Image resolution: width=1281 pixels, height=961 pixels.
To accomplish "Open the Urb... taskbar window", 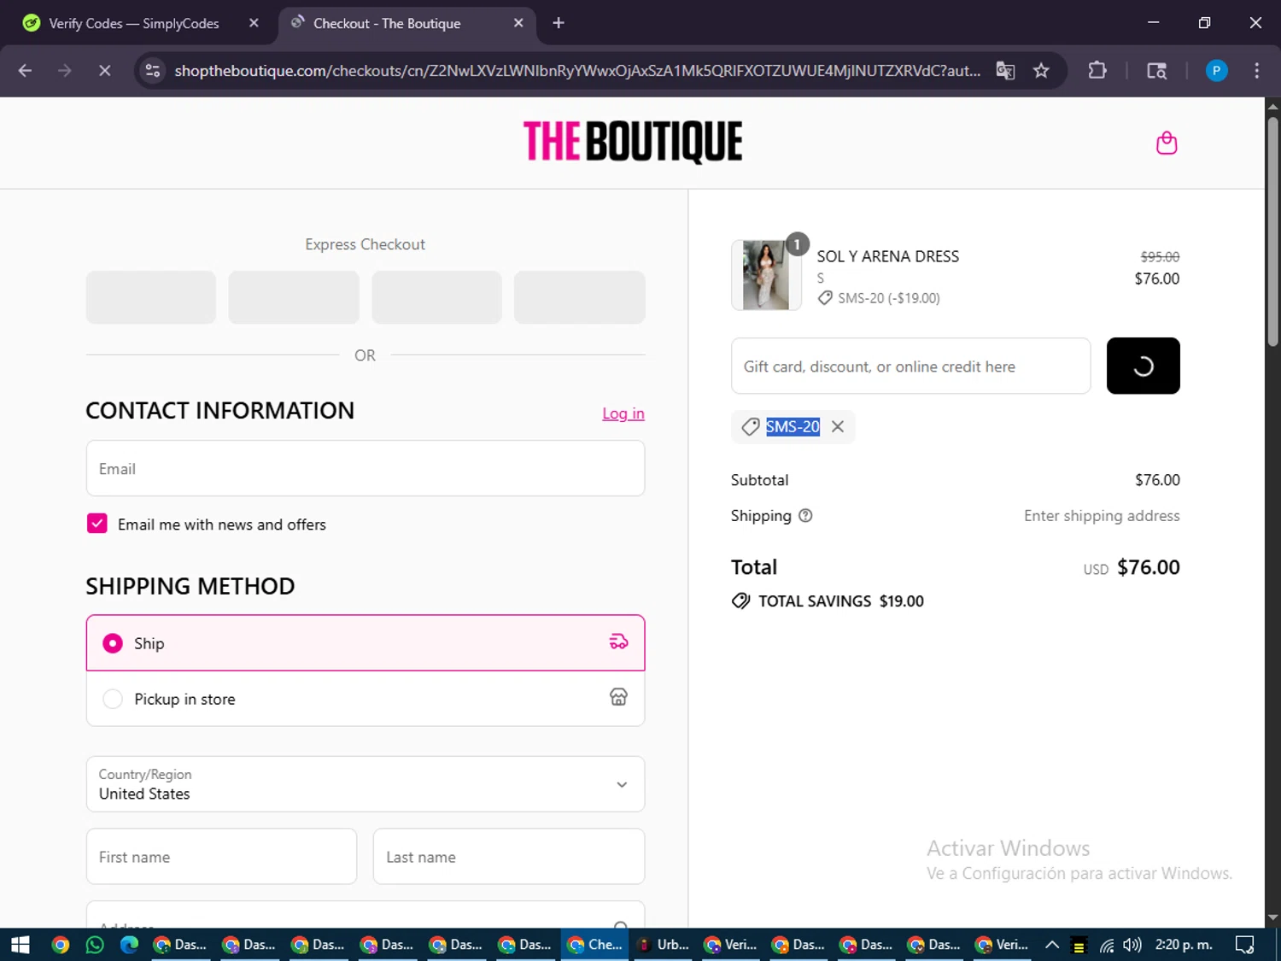I will [664, 945].
